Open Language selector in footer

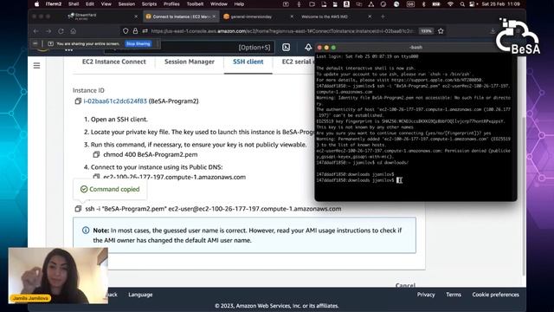(x=140, y=295)
